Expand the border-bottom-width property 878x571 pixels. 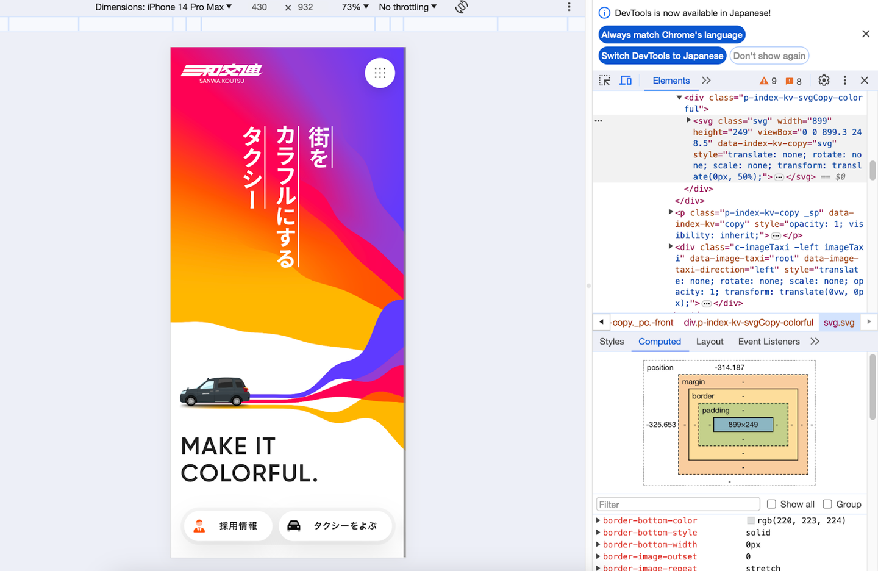598,544
